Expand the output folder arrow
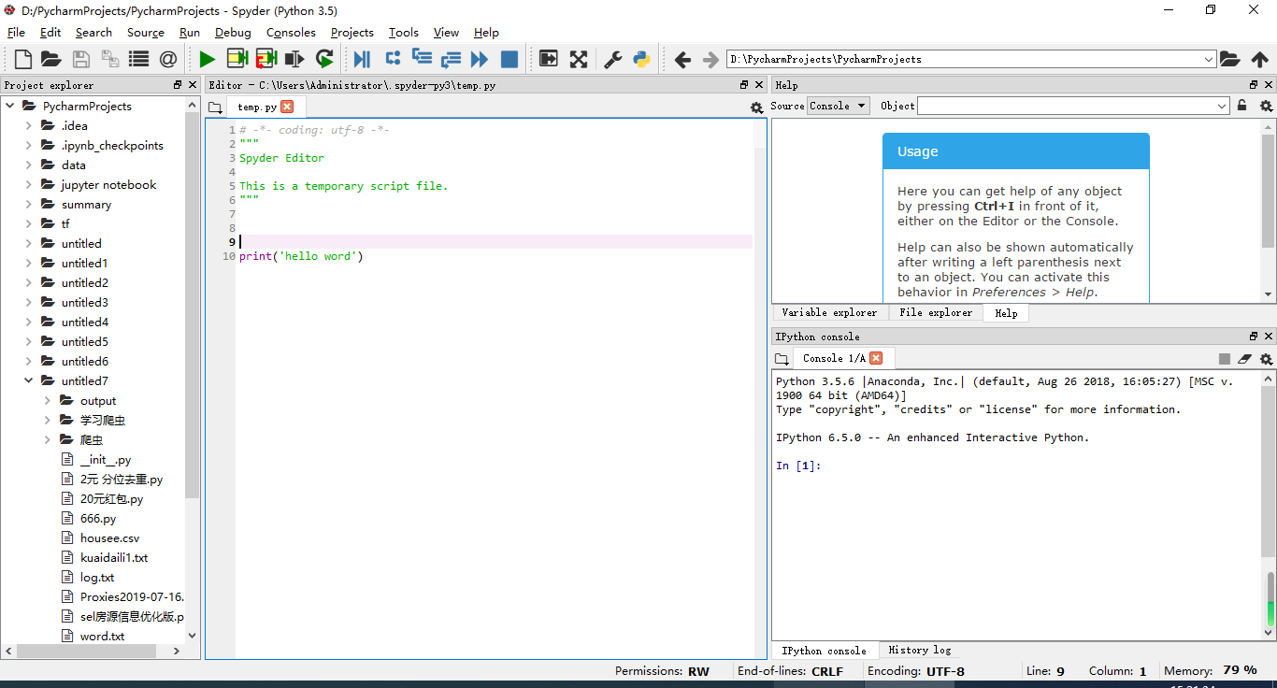The image size is (1277, 688). pos(48,400)
